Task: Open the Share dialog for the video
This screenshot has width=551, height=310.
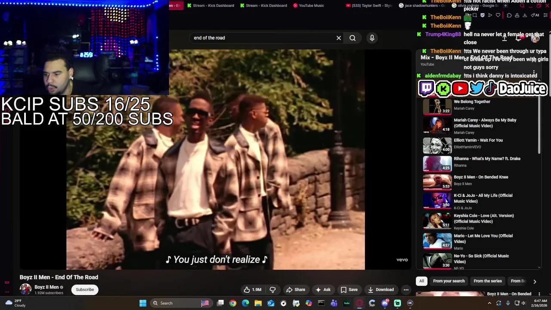Action: [296, 290]
